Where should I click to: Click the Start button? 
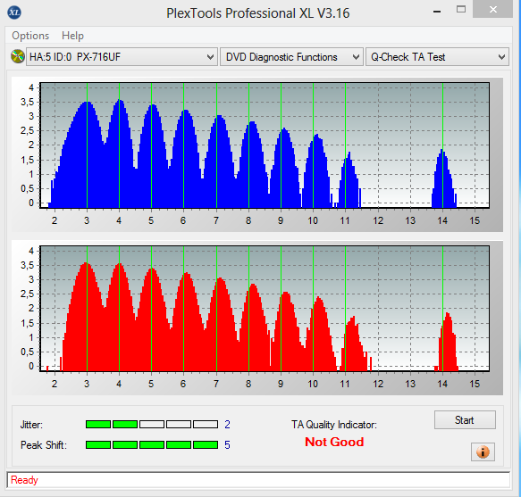tap(465, 420)
